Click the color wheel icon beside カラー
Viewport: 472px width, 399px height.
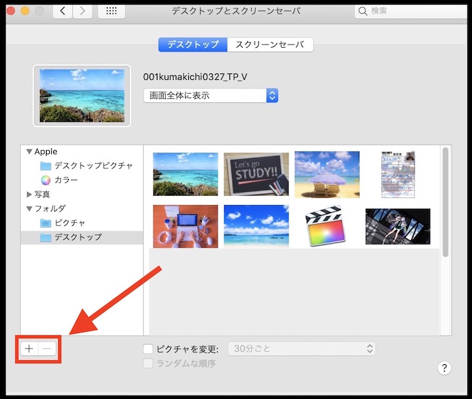point(46,180)
